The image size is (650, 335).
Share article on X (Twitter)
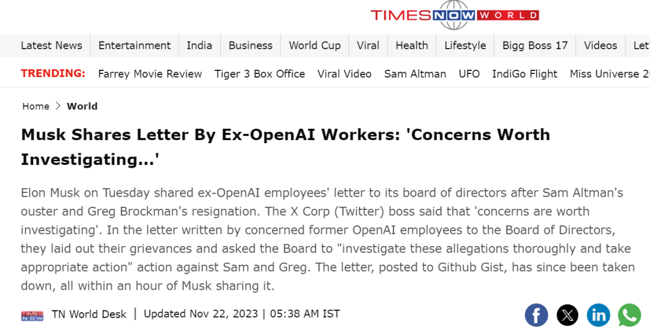point(567,315)
